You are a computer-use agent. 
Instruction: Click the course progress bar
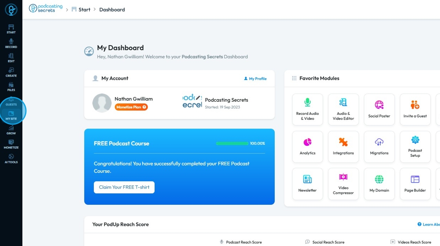(x=232, y=143)
